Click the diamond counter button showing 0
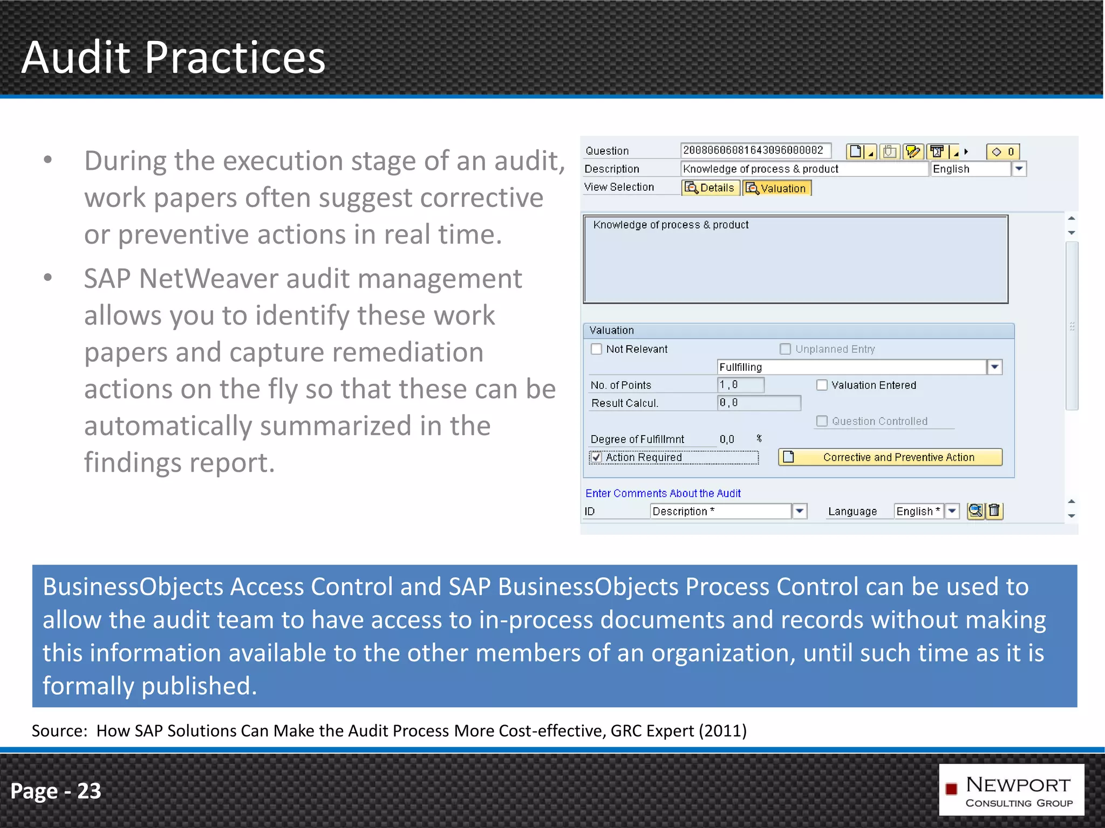 [1003, 152]
